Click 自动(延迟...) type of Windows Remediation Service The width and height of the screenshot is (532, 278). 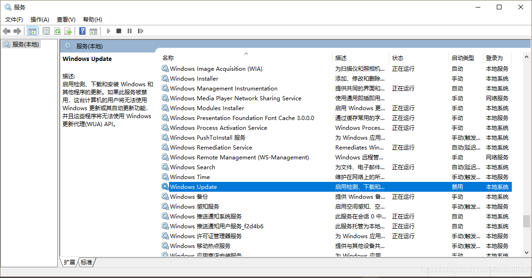tap(466, 148)
